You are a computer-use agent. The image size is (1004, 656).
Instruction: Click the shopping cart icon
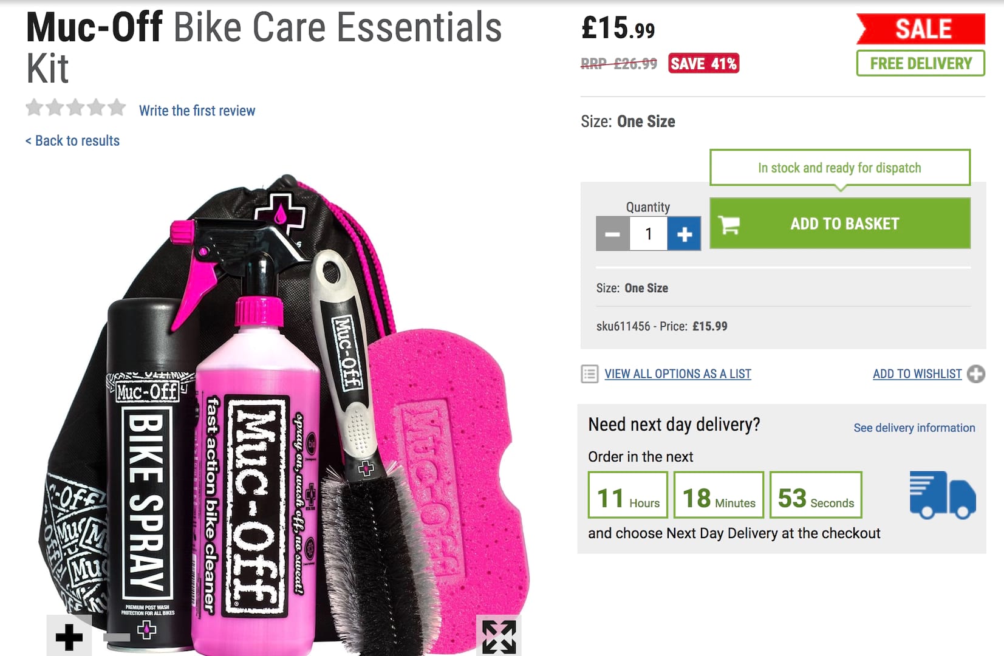[729, 224]
